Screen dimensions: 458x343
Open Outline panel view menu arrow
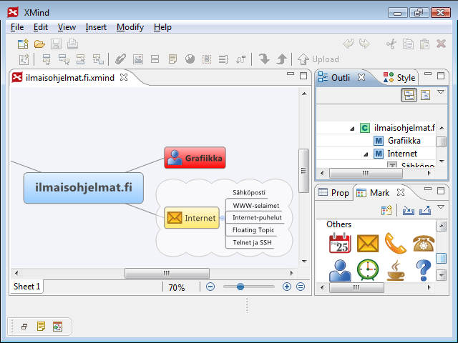coord(441,92)
